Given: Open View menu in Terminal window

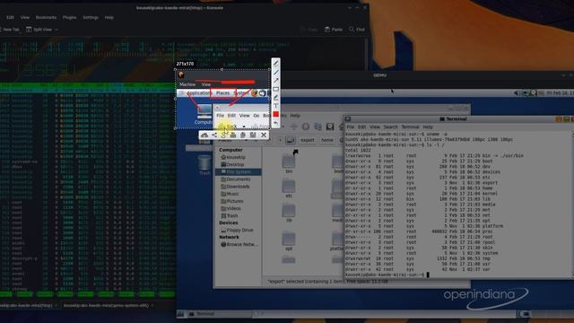Looking at the screenshot, I should (x=375, y=127).
